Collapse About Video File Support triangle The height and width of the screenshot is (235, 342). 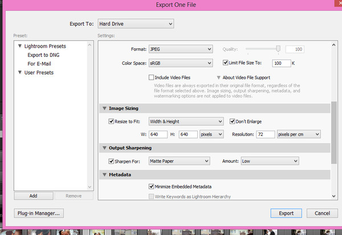coord(218,77)
